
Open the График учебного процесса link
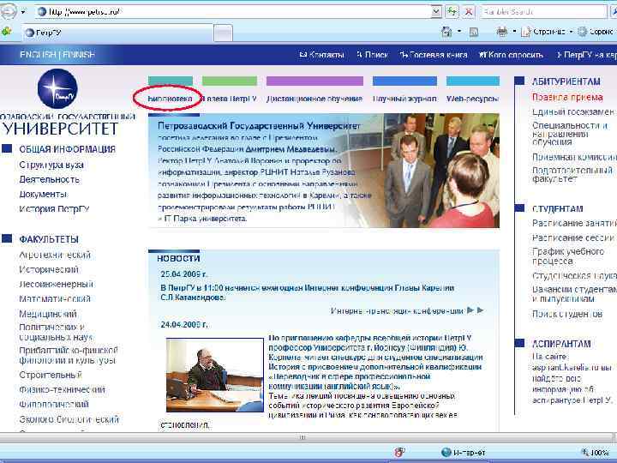click(568, 256)
